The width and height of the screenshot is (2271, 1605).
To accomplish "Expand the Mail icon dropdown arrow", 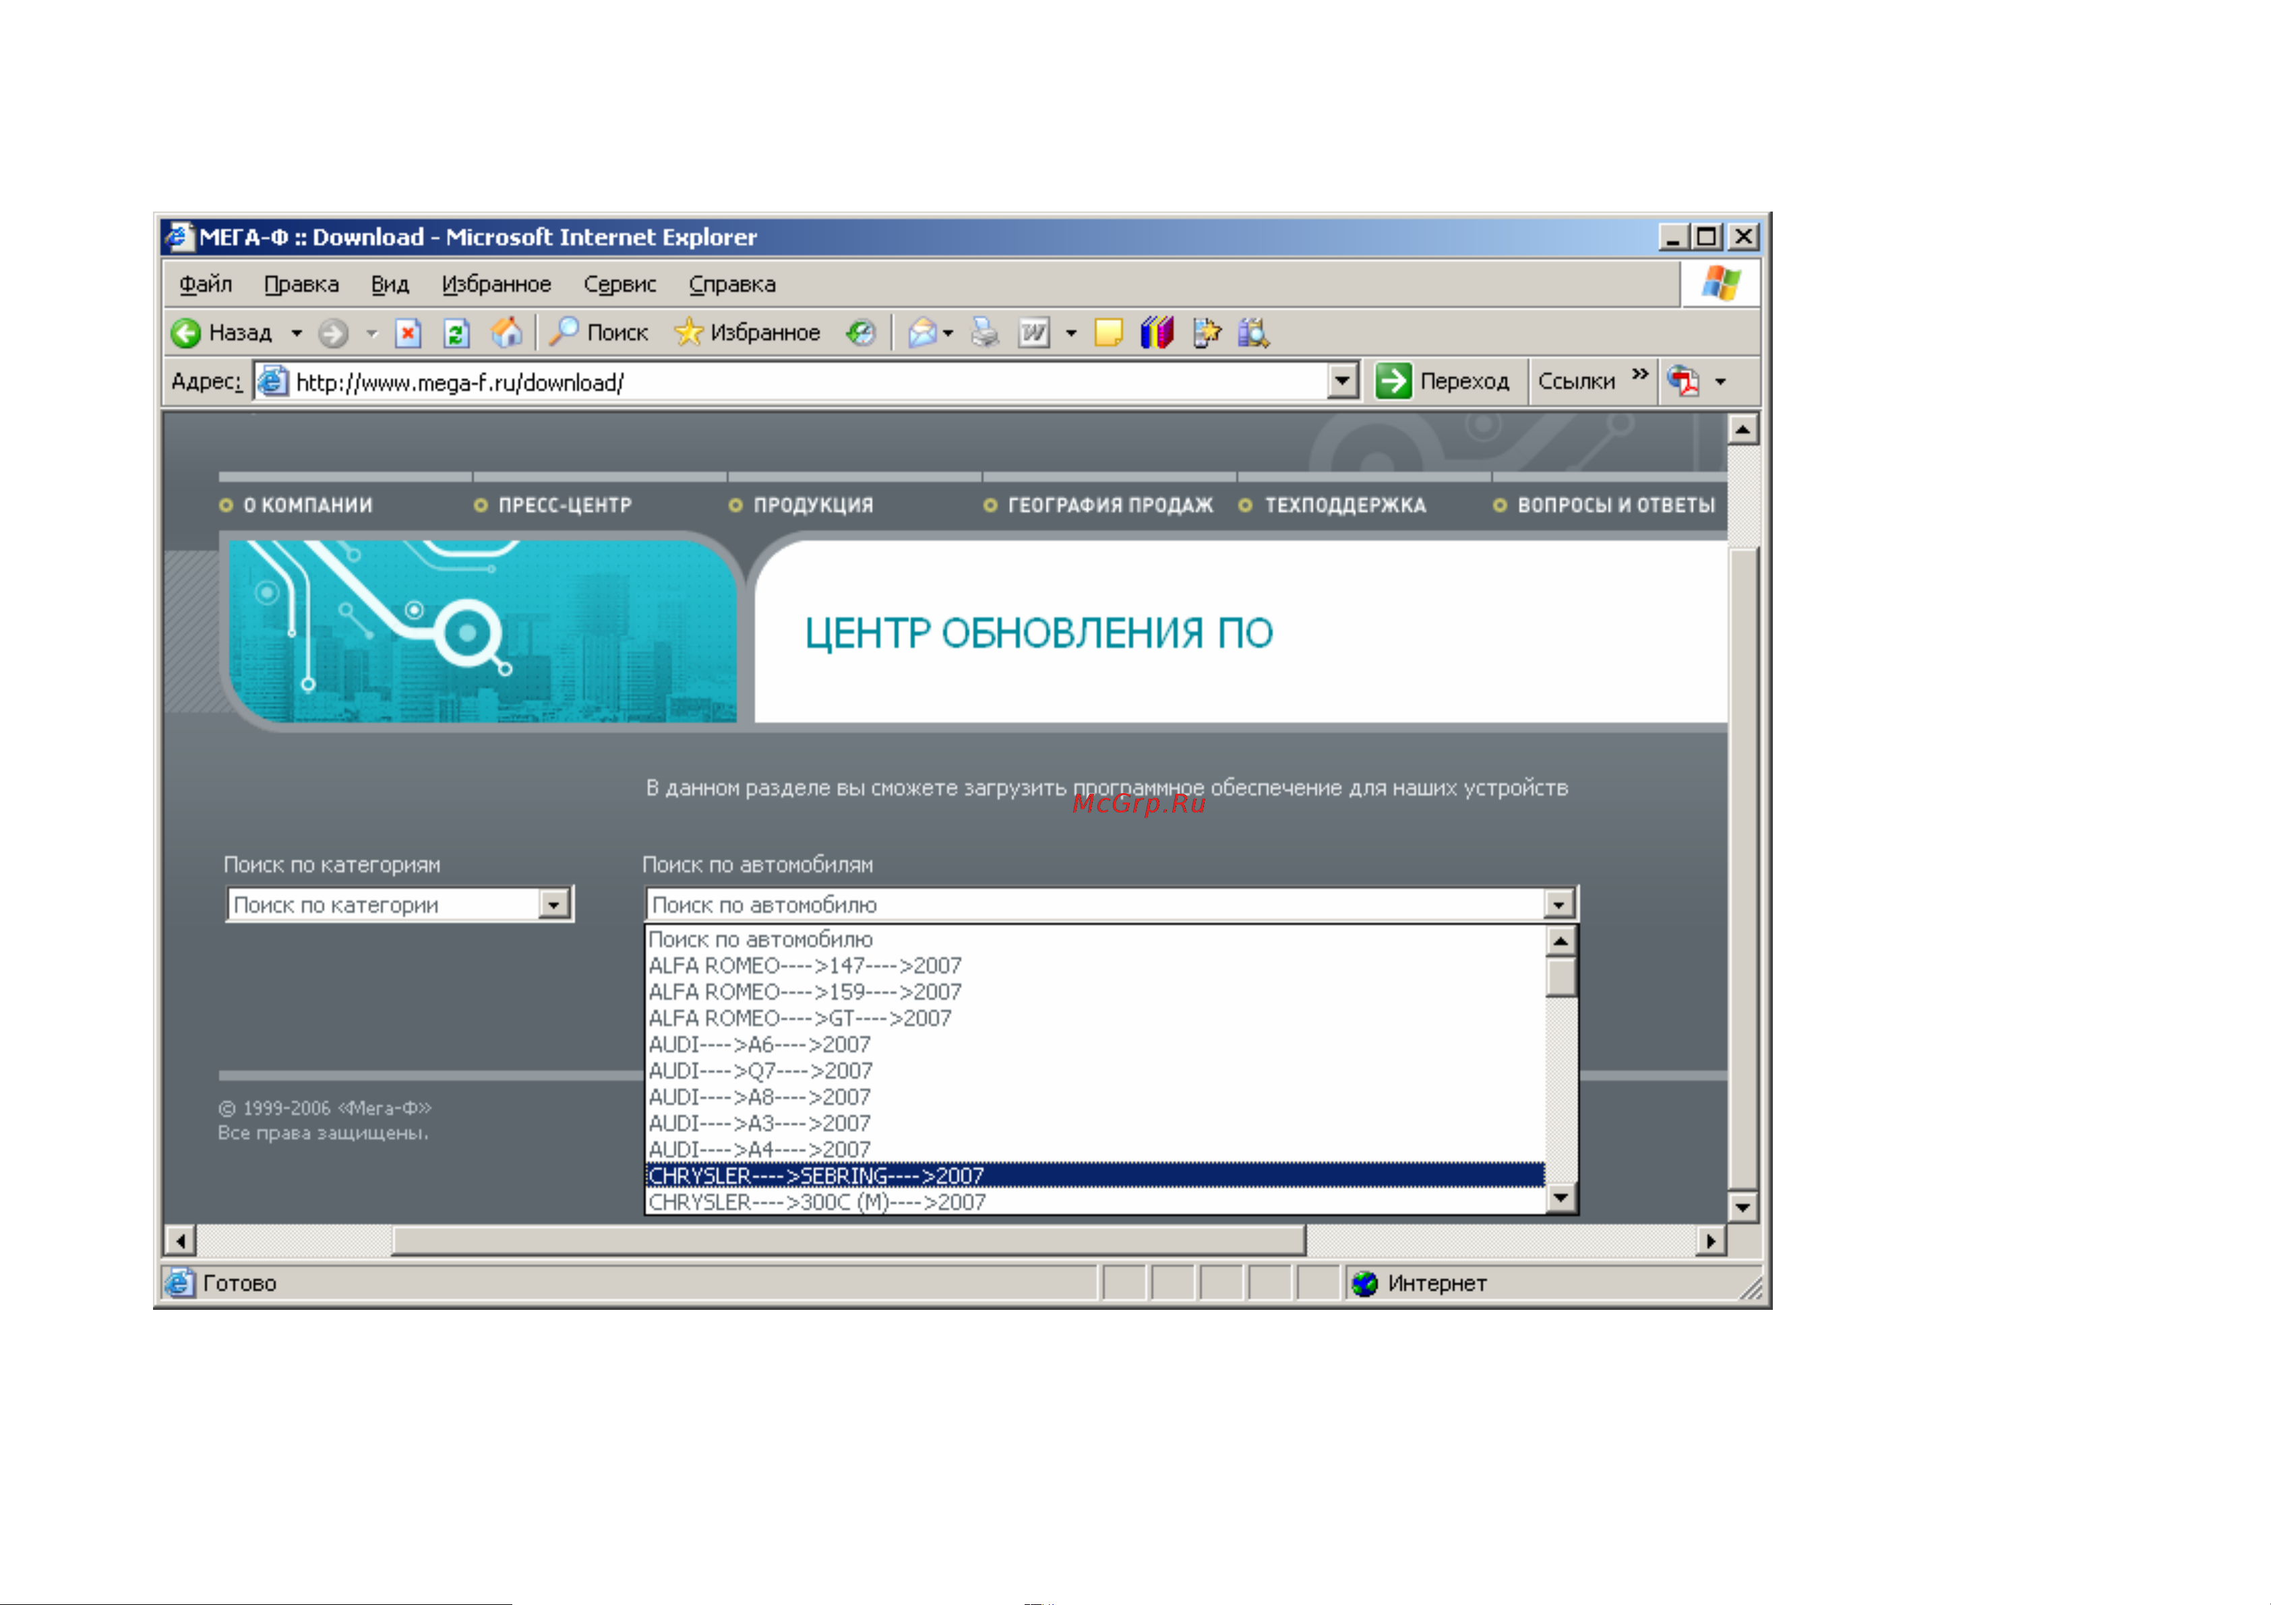I will (948, 334).
